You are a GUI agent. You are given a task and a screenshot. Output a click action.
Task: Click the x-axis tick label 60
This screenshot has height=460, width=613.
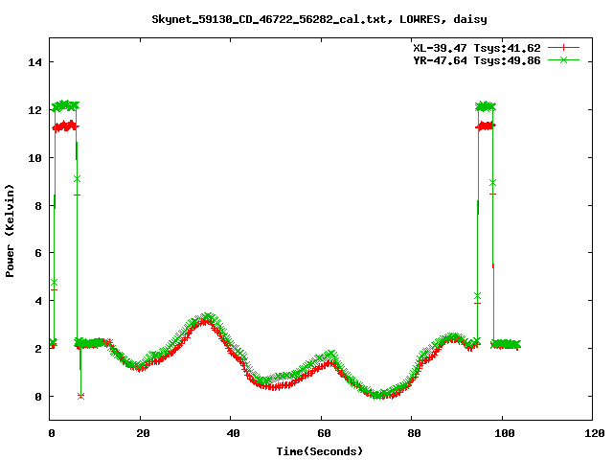click(324, 433)
